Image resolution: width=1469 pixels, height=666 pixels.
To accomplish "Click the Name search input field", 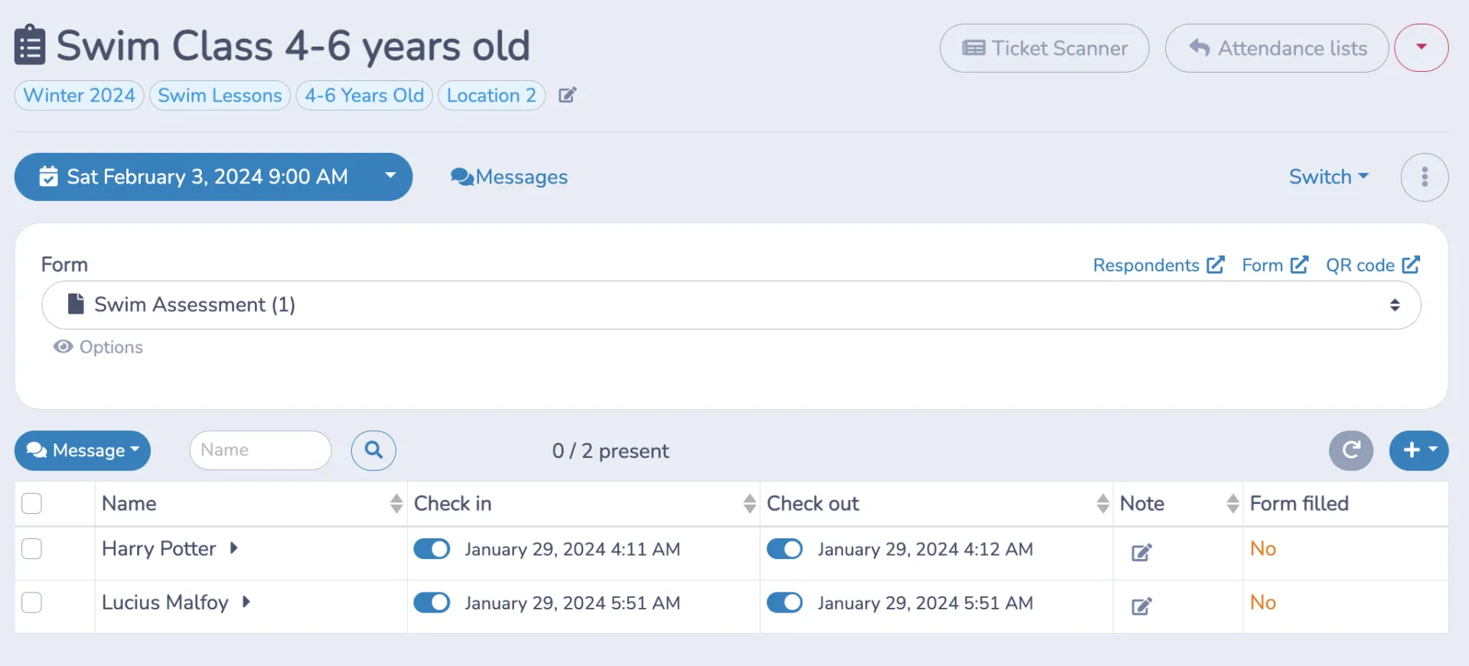I will coord(261,450).
